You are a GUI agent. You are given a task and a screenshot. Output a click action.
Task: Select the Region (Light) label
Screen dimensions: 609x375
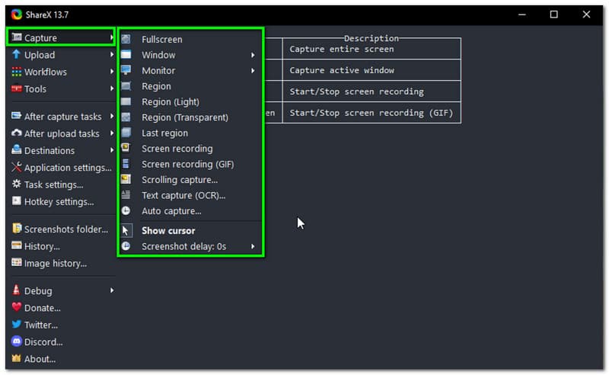(x=171, y=102)
